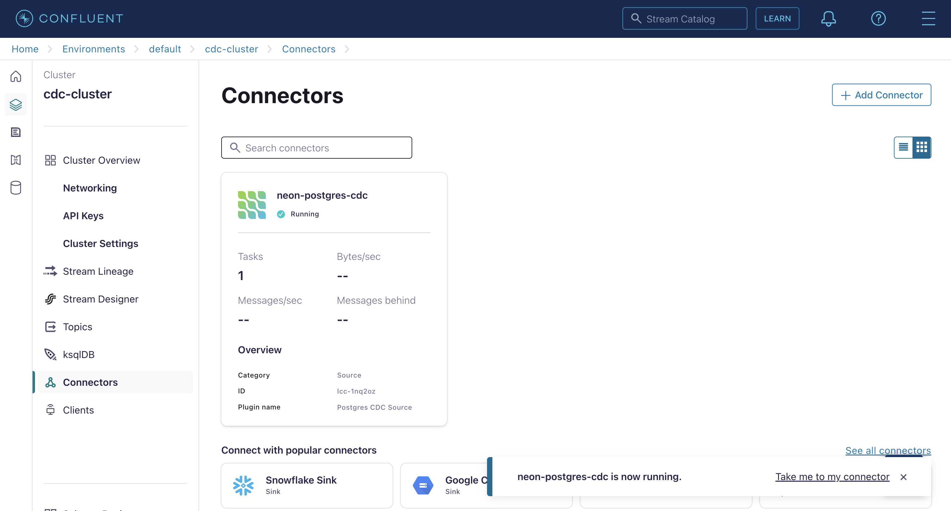Viewport: 951px width, 511px height.
Task: Open Networking in sidebar
Action: point(90,188)
